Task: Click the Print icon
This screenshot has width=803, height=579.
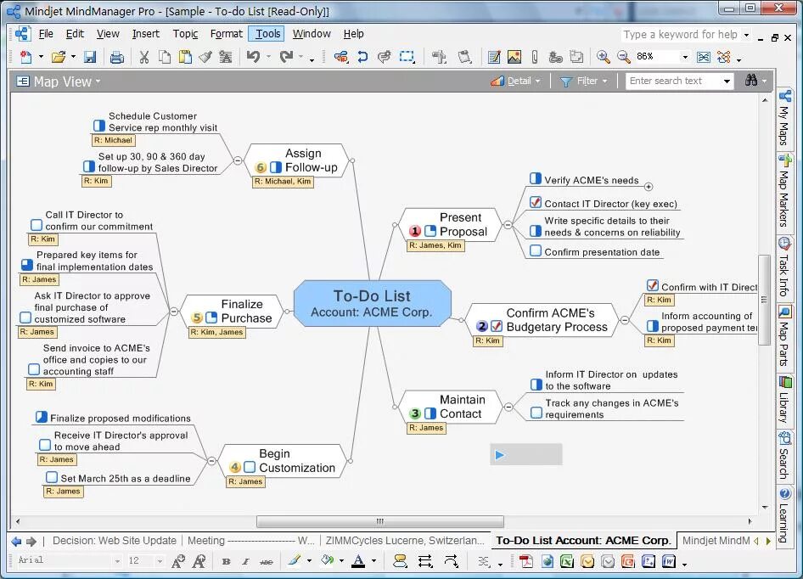Action: (x=117, y=57)
